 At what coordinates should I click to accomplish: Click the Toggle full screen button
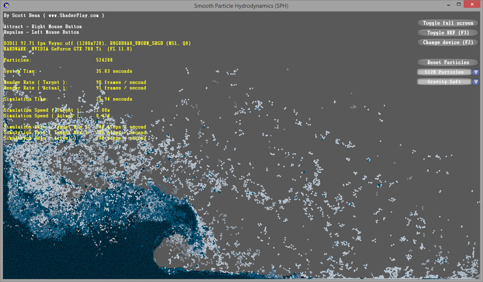coord(448,23)
